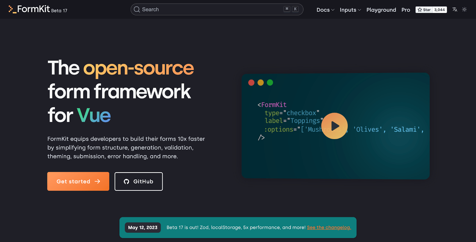Click the GitHub Star button

point(424,10)
